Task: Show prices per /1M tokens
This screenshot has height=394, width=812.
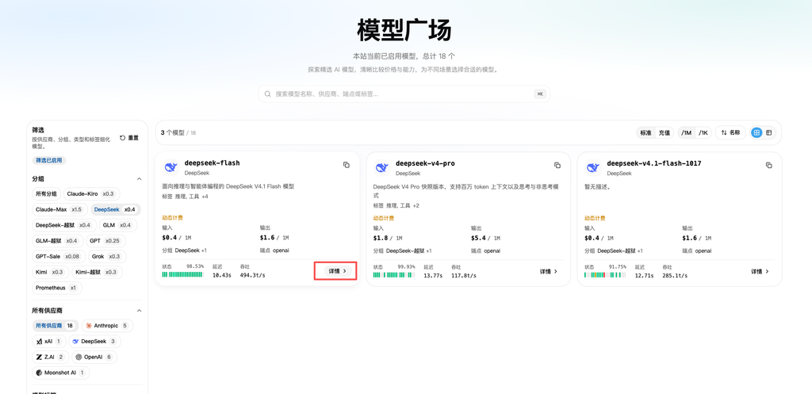Action: (x=687, y=132)
